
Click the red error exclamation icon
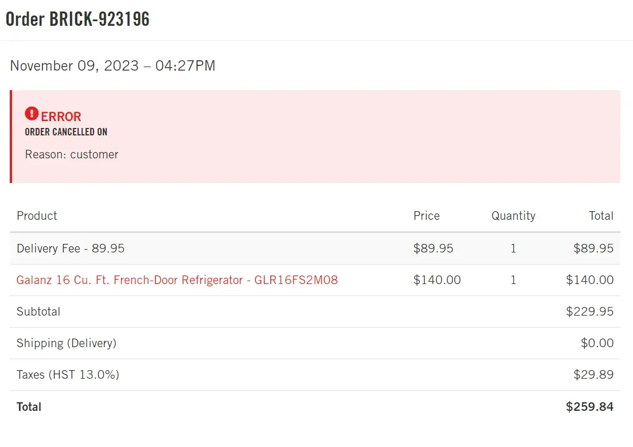point(32,114)
